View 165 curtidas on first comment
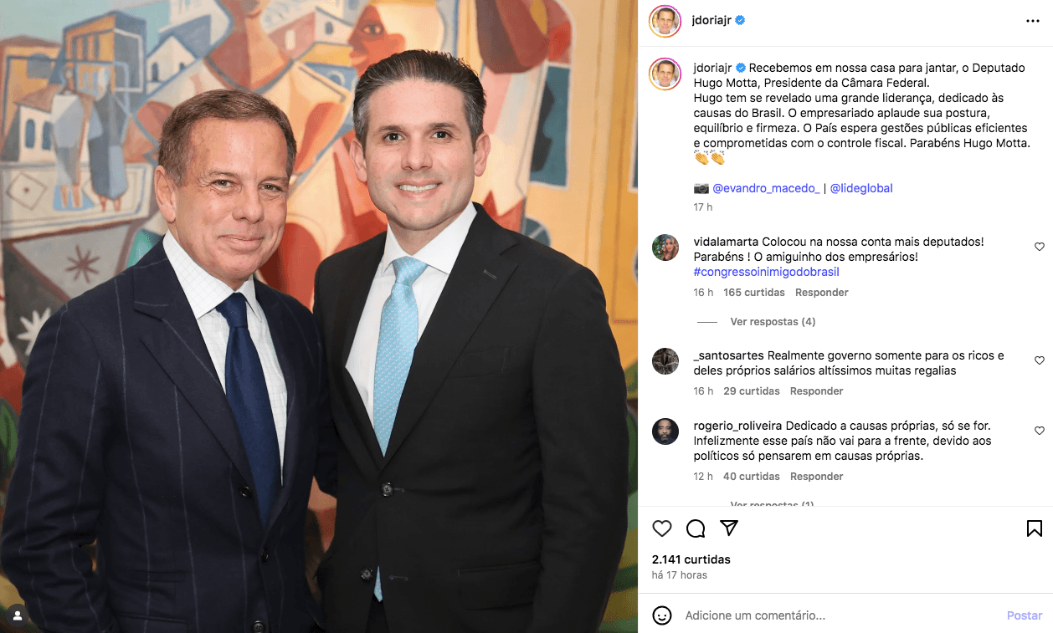Screen dimensions: 1053x633 click(x=753, y=293)
